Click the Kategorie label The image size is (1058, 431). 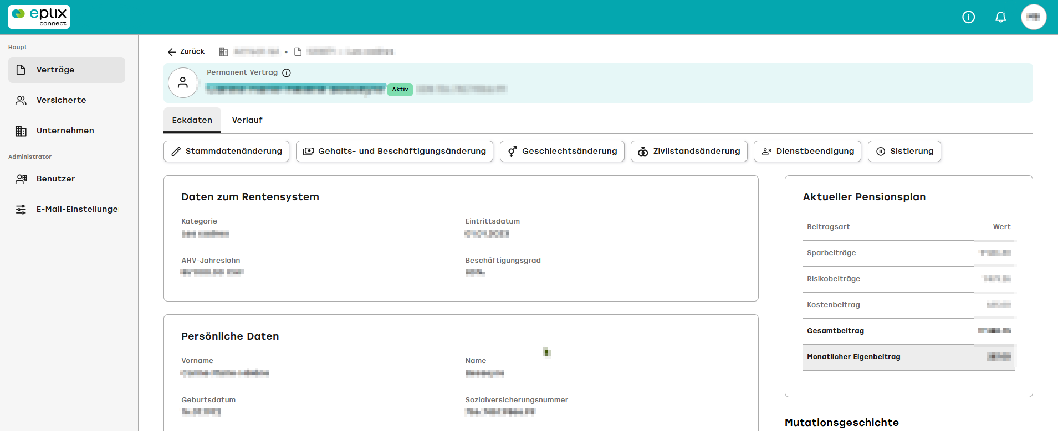point(200,221)
